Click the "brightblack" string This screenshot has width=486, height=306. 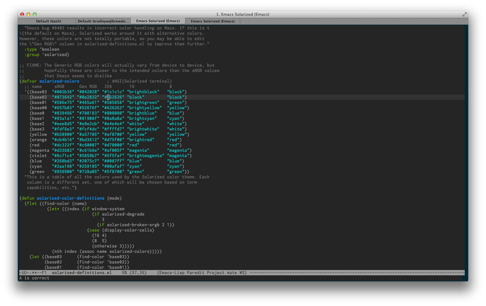tap(143, 92)
